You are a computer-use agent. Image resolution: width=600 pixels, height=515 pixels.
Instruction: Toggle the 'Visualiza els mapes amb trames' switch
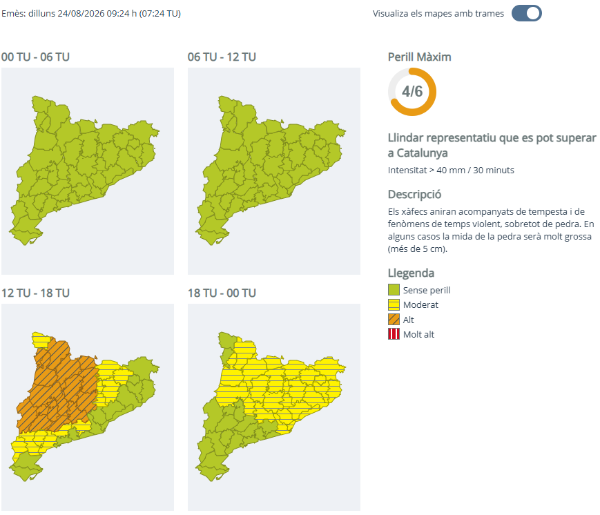point(527,13)
